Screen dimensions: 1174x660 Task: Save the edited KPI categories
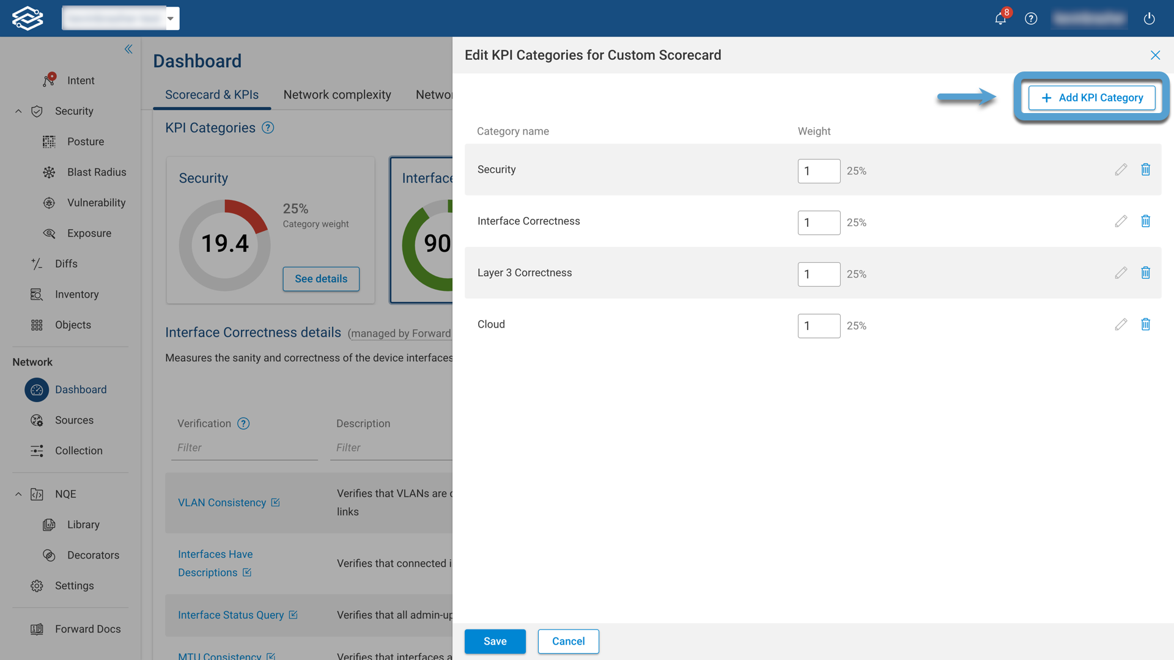[495, 641]
